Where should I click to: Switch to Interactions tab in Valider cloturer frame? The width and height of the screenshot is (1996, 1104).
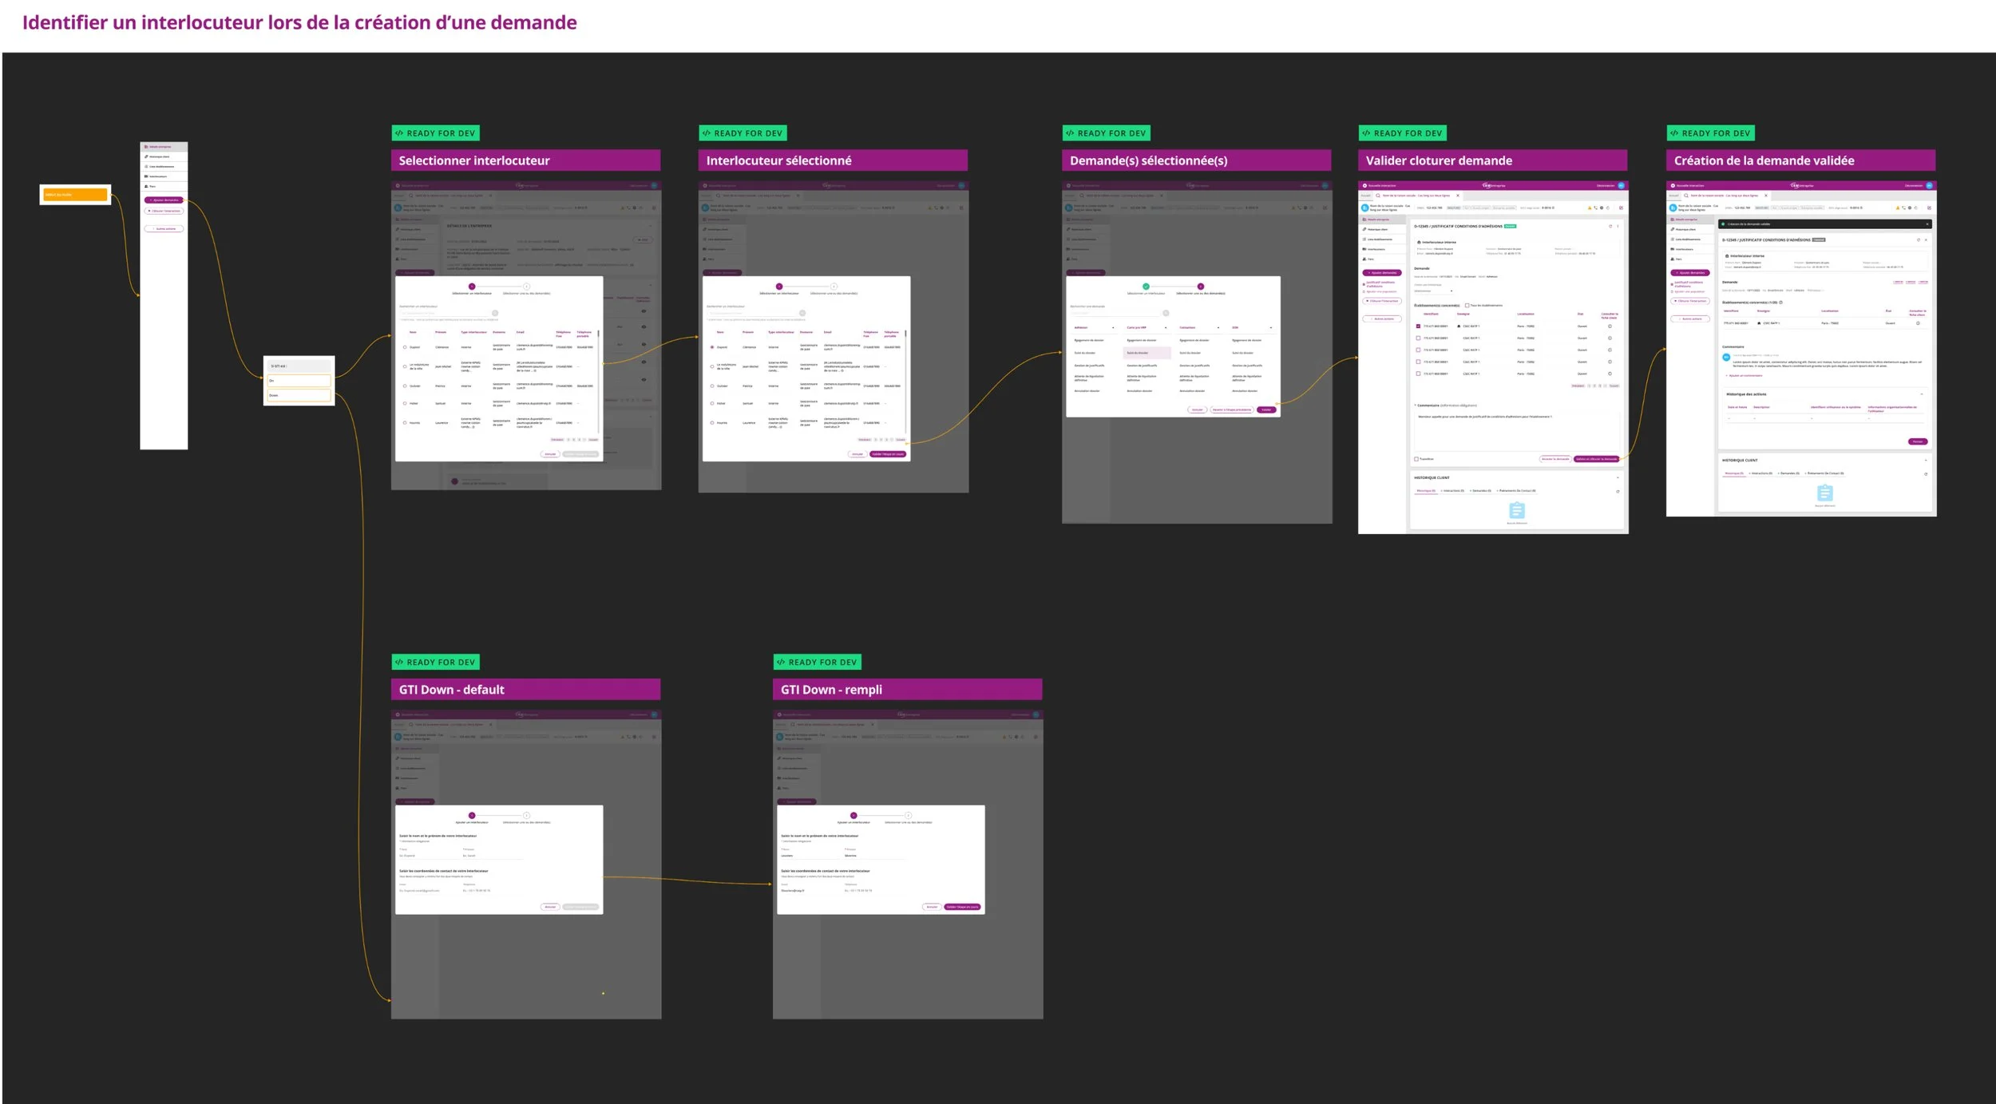[x=1453, y=491]
